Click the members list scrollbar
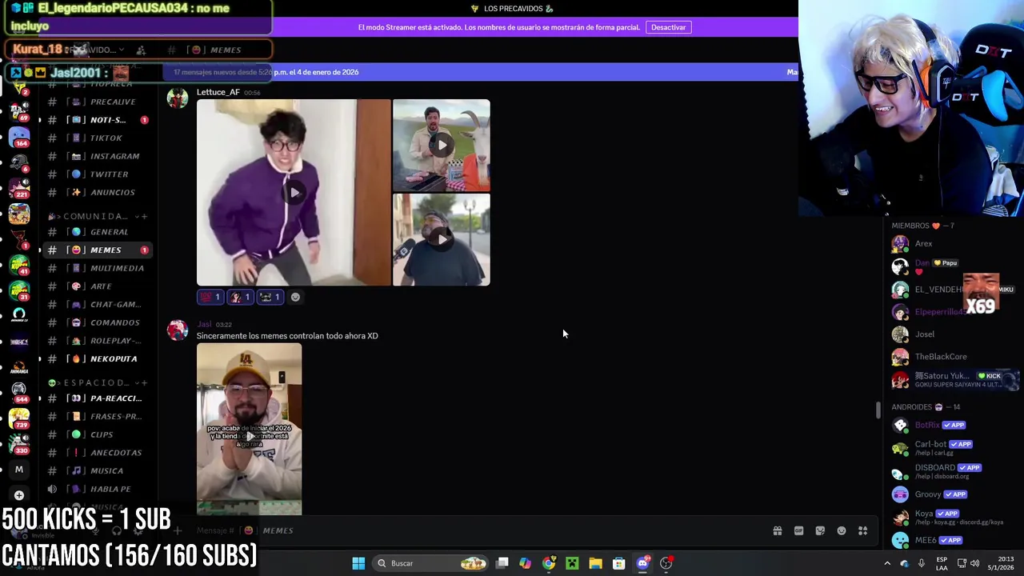The height and width of the screenshot is (576, 1024). 878,410
